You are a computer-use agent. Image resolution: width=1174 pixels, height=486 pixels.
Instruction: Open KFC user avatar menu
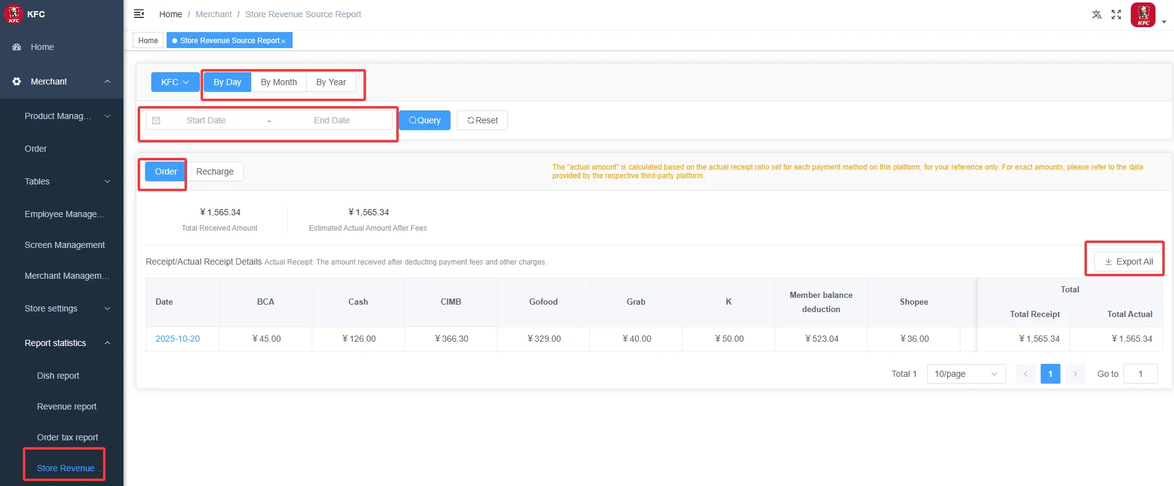coord(1143,15)
